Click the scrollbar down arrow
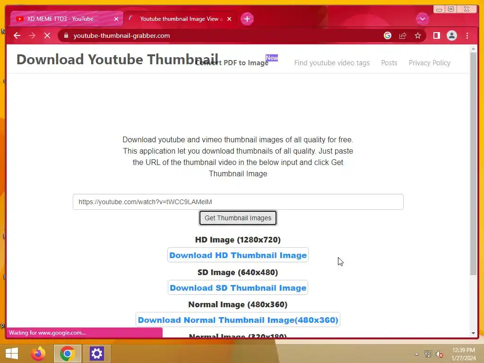The image size is (484, 363). (x=473, y=333)
